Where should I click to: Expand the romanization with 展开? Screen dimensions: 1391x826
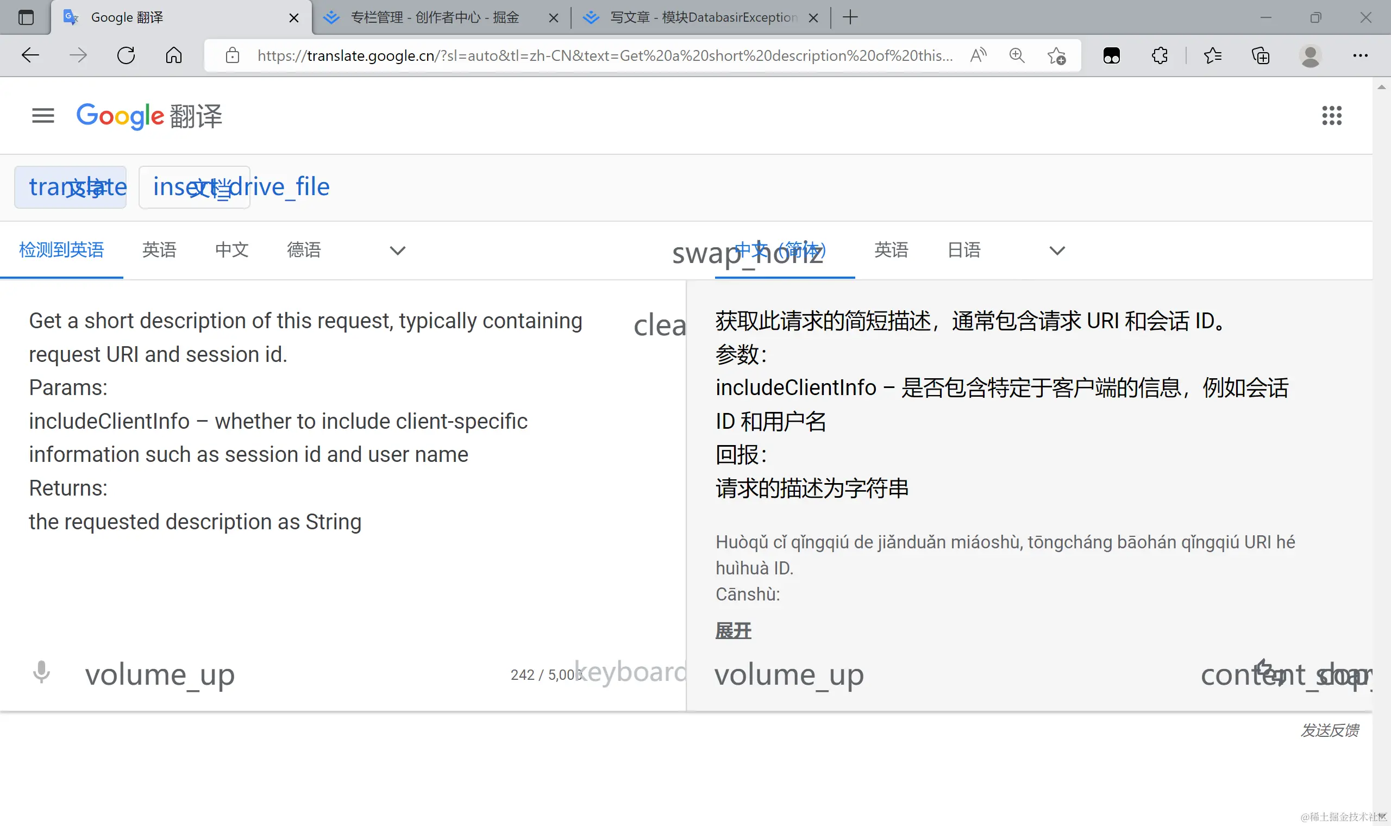733,630
